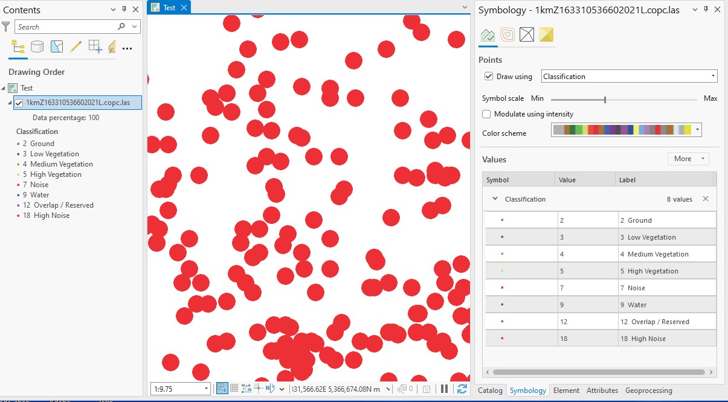Remove the Classification values group
Screen dimensions: 728x402
pos(706,199)
